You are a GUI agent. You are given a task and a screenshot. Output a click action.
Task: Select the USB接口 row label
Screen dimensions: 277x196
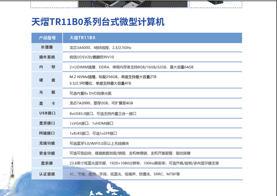tap(47, 113)
